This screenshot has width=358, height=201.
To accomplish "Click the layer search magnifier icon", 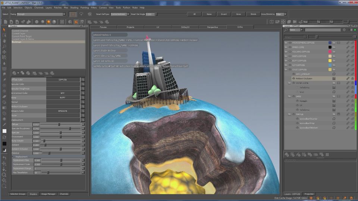I will click(286, 30).
